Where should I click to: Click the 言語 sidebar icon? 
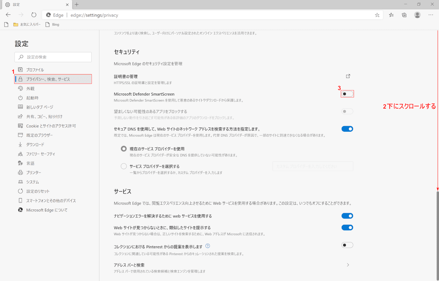(x=20, y=163)
